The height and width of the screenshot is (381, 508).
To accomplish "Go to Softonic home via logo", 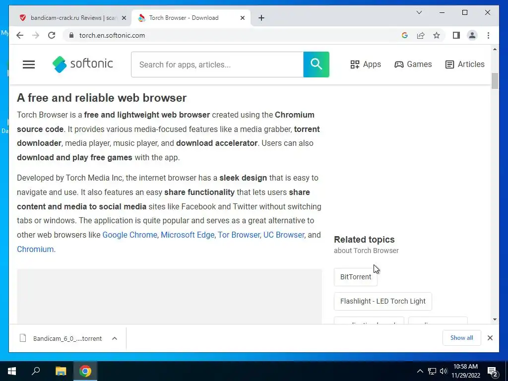I will pos(83,64).
